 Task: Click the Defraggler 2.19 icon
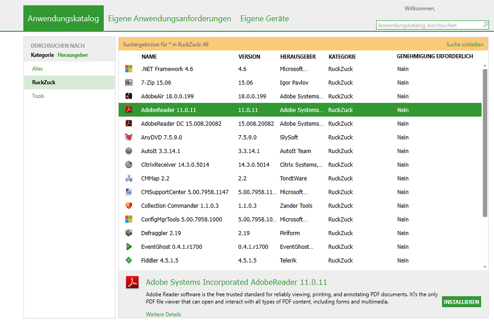point(129,233)
